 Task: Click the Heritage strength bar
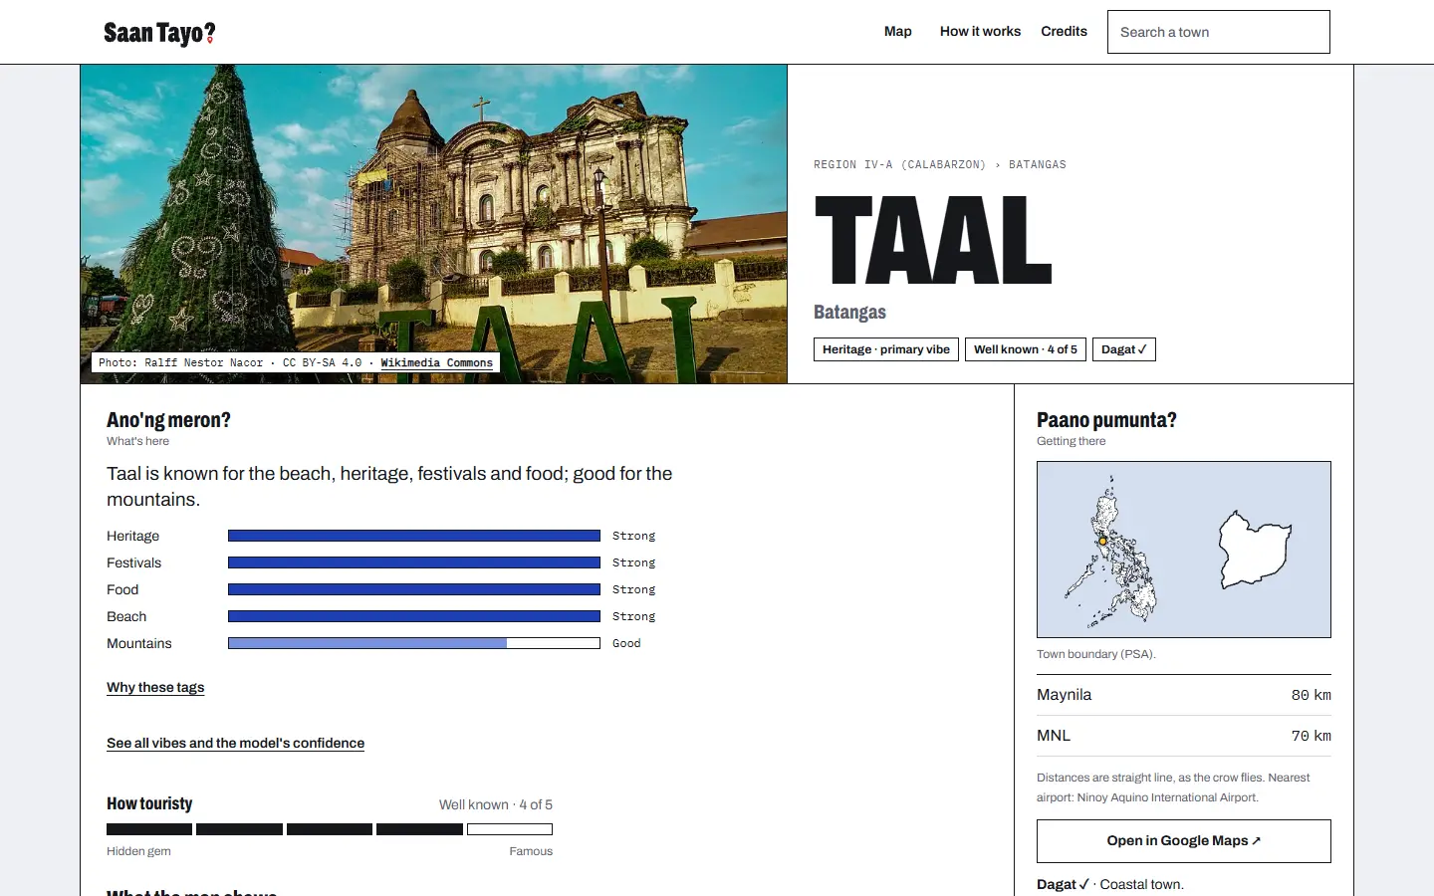(414, 536)
